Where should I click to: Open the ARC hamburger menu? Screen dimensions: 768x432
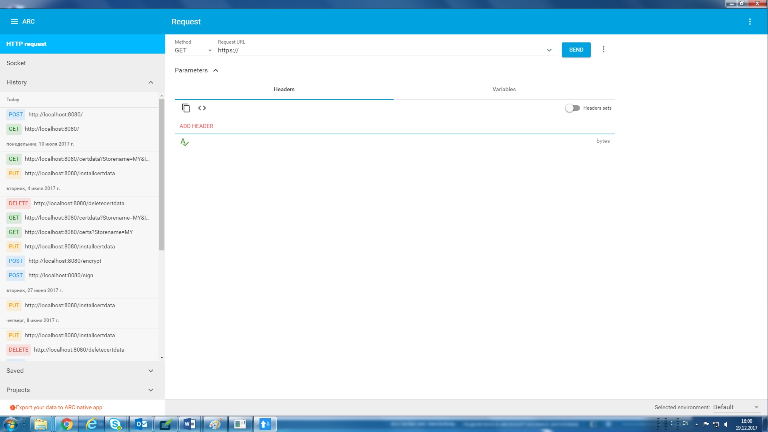(x=14, y=22)
